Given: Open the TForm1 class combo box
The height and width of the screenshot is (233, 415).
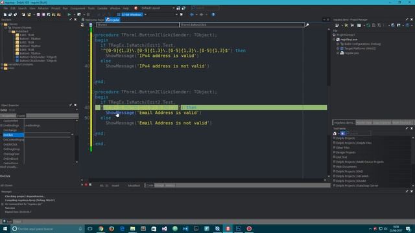Looking at the screenshot, I should click(137, 25).
